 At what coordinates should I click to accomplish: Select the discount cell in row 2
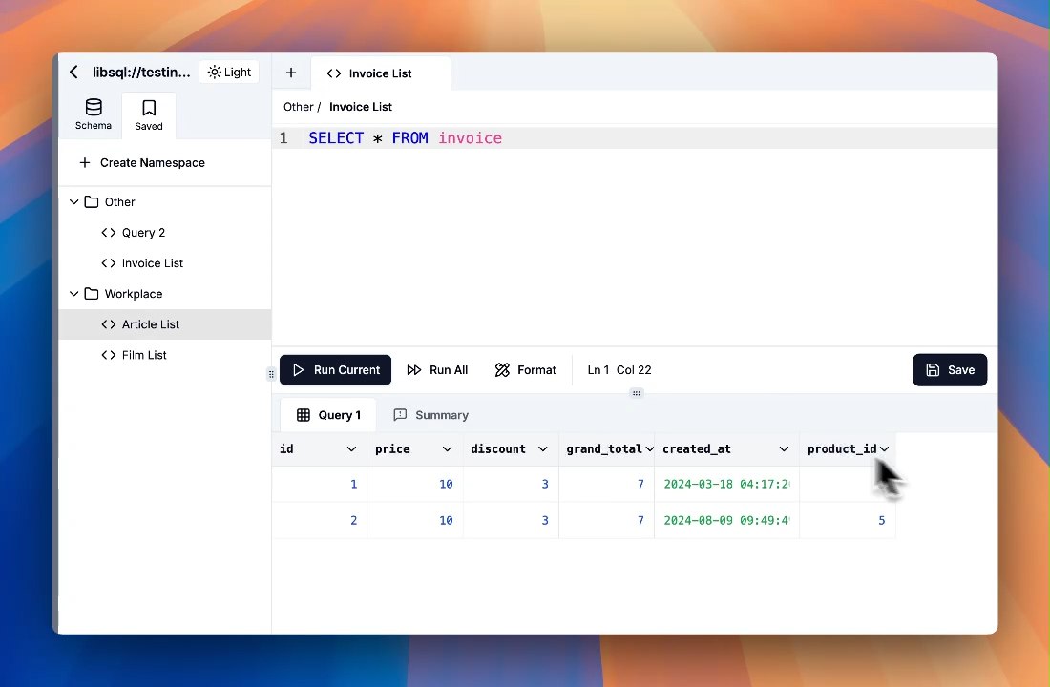coord(511,520)
